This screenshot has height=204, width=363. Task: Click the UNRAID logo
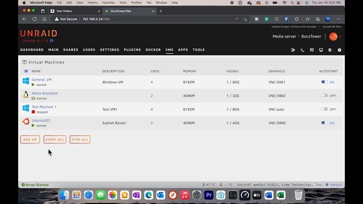39,33
